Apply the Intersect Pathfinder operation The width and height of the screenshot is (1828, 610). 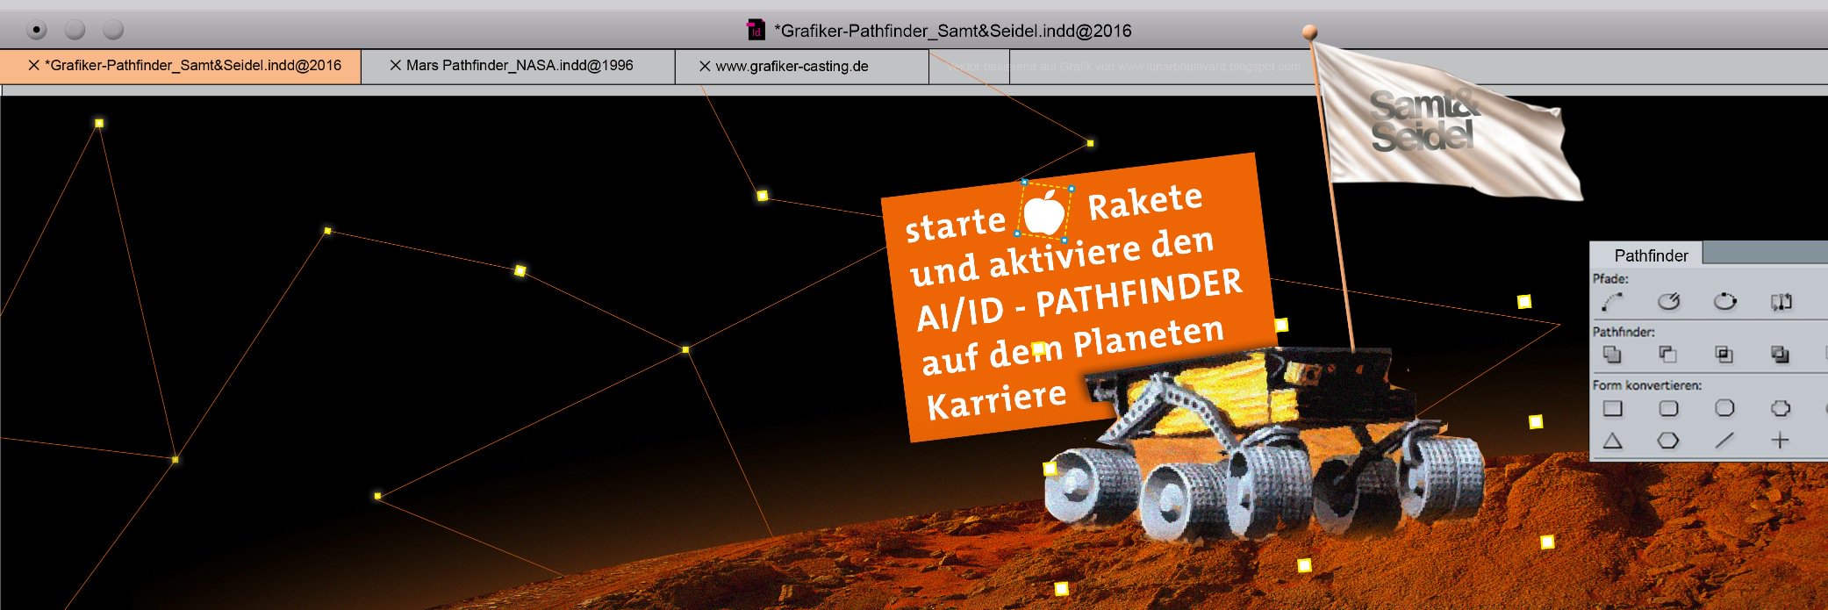point(1724,355)
